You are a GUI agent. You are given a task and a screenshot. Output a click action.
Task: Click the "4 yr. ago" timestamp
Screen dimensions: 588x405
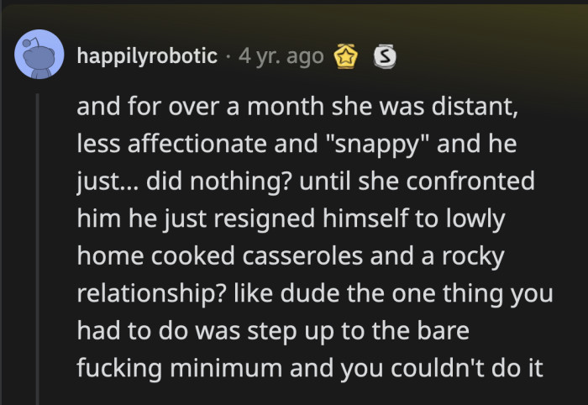[x=281, y=56]
